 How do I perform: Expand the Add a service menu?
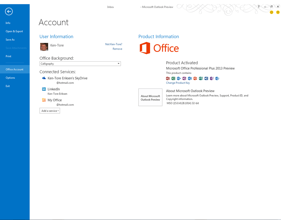point(50,111)
